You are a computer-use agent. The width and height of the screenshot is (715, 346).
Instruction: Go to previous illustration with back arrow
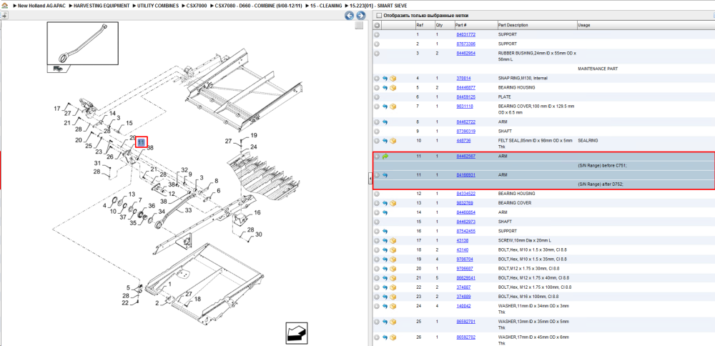pyautogui.click(x=350, y=16)
